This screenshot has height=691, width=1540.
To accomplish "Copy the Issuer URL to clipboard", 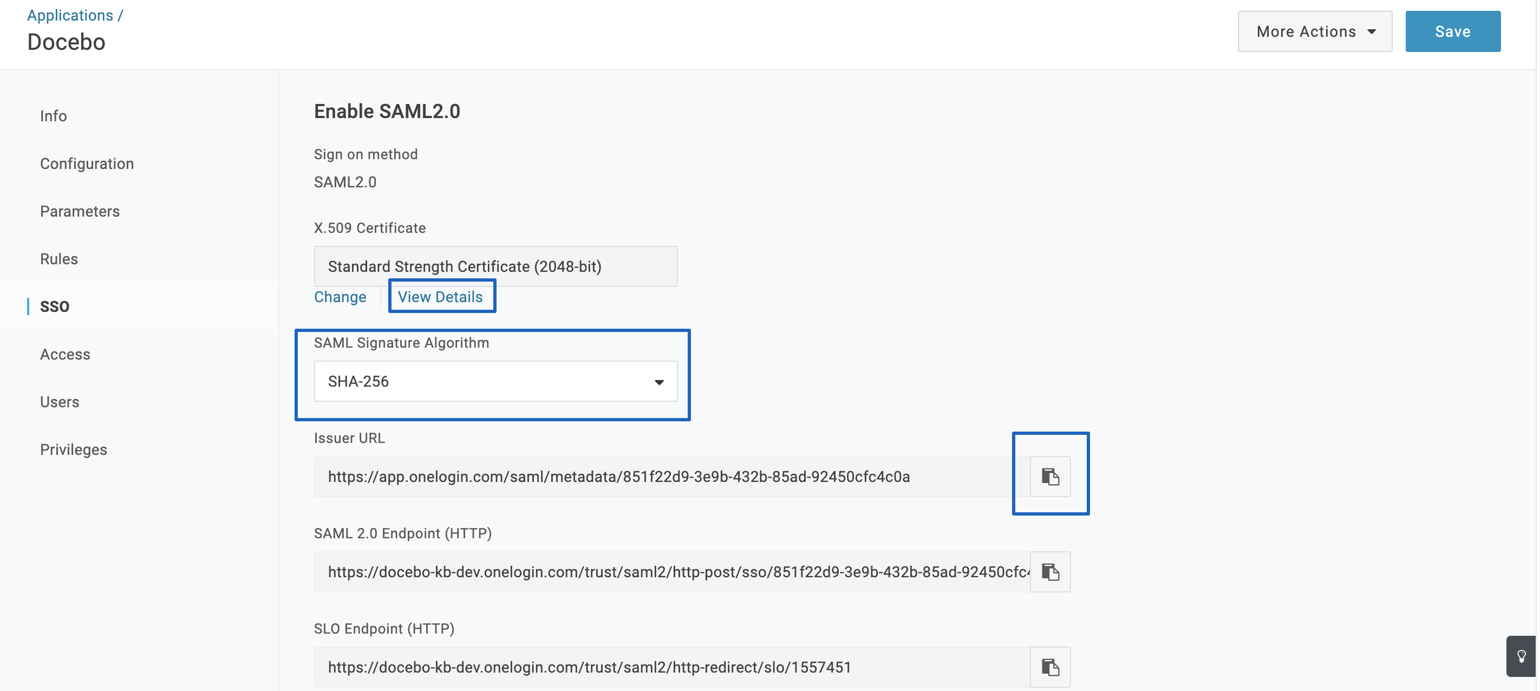I will tap(1050, 477).
